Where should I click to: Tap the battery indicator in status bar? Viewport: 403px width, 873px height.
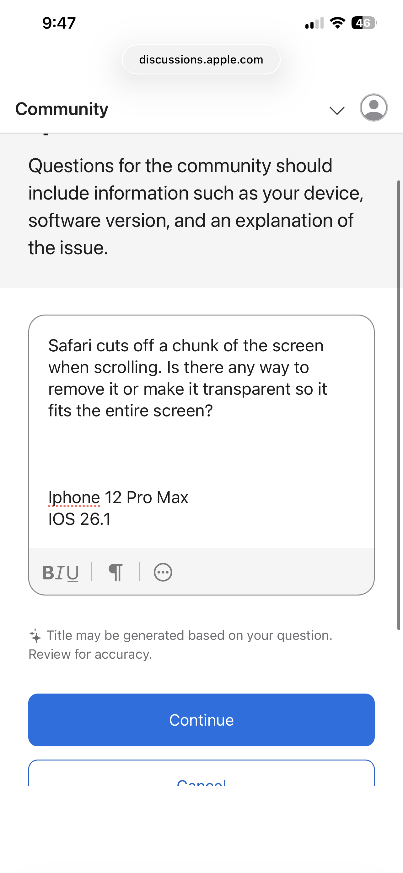pyautogui.click(x=364, y=23)
